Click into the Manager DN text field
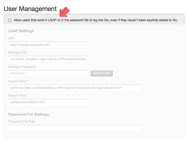 (48, 59)
